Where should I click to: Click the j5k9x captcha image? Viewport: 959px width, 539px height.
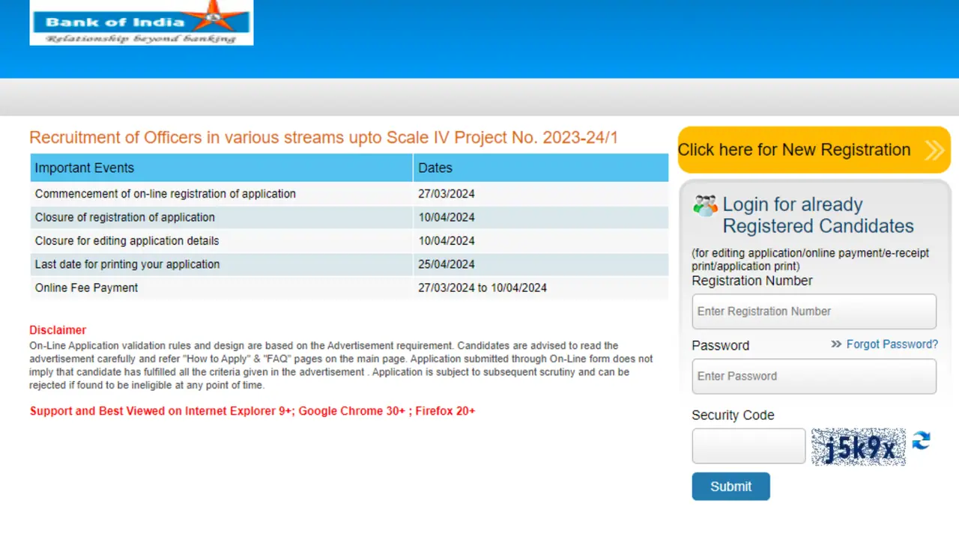click(859, 447)
